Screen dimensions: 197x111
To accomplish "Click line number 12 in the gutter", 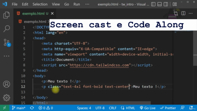I will click(x=23, y=87).
